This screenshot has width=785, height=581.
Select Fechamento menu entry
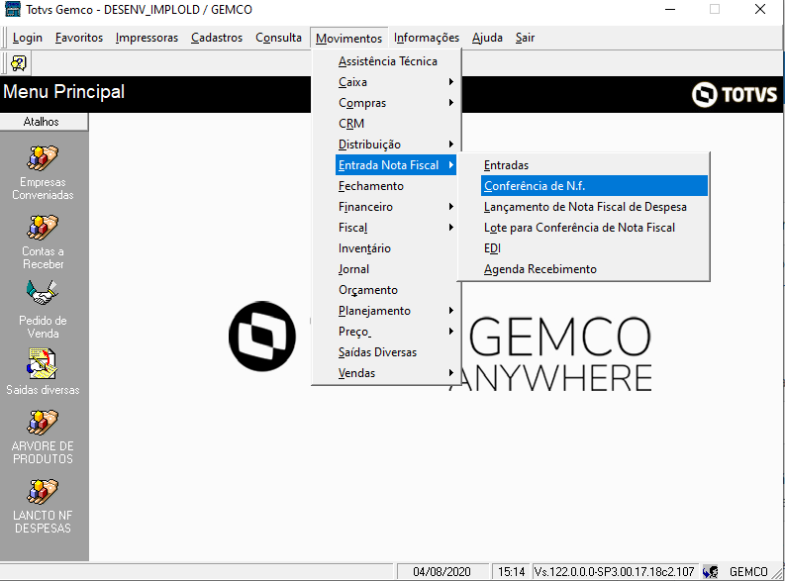pyautogui.click(x=396, y=186)
